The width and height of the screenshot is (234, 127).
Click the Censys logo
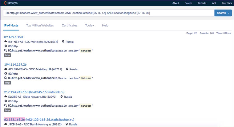pyautogui.click(x=10, y=3)
